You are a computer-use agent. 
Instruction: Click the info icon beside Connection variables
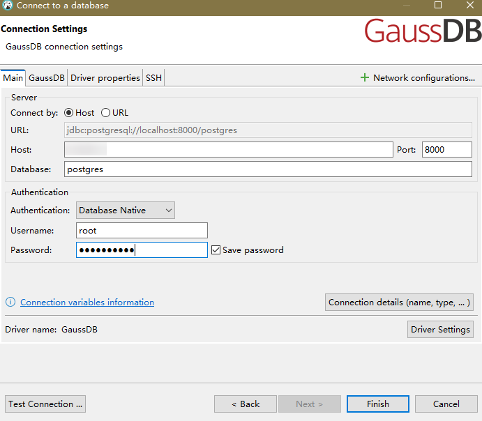click(x=10, y=303)
